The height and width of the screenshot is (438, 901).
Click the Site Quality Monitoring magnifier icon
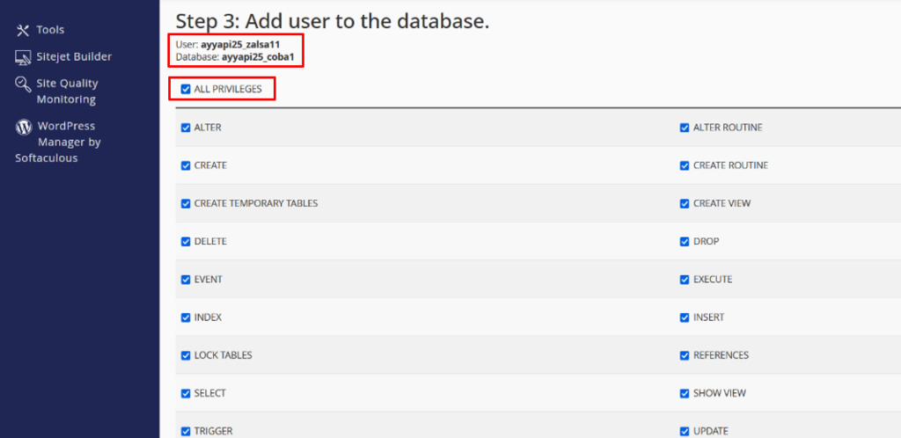coord(23,84)
